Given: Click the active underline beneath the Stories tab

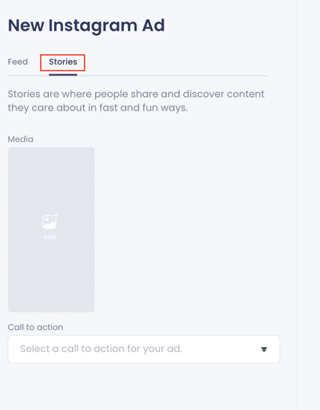Looking at the screenshot, I should click(63, 75).
